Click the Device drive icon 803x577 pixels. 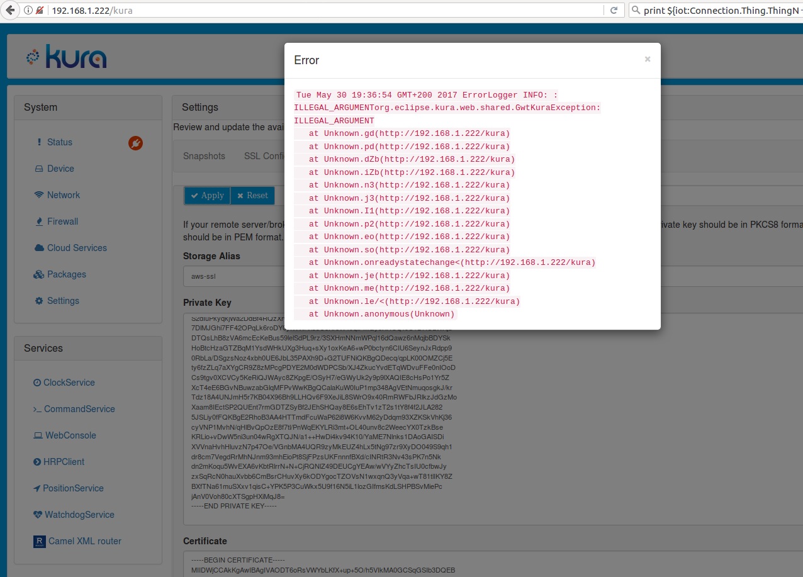tap(39, 169)
